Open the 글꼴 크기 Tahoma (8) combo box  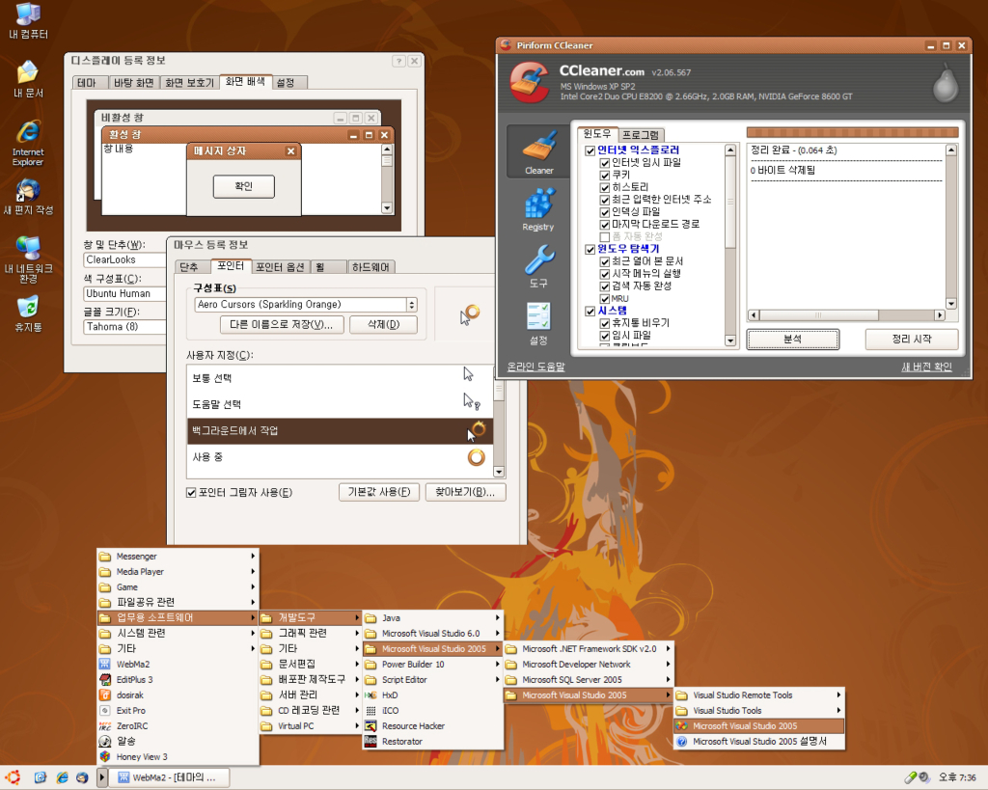(x=124, y=327)
